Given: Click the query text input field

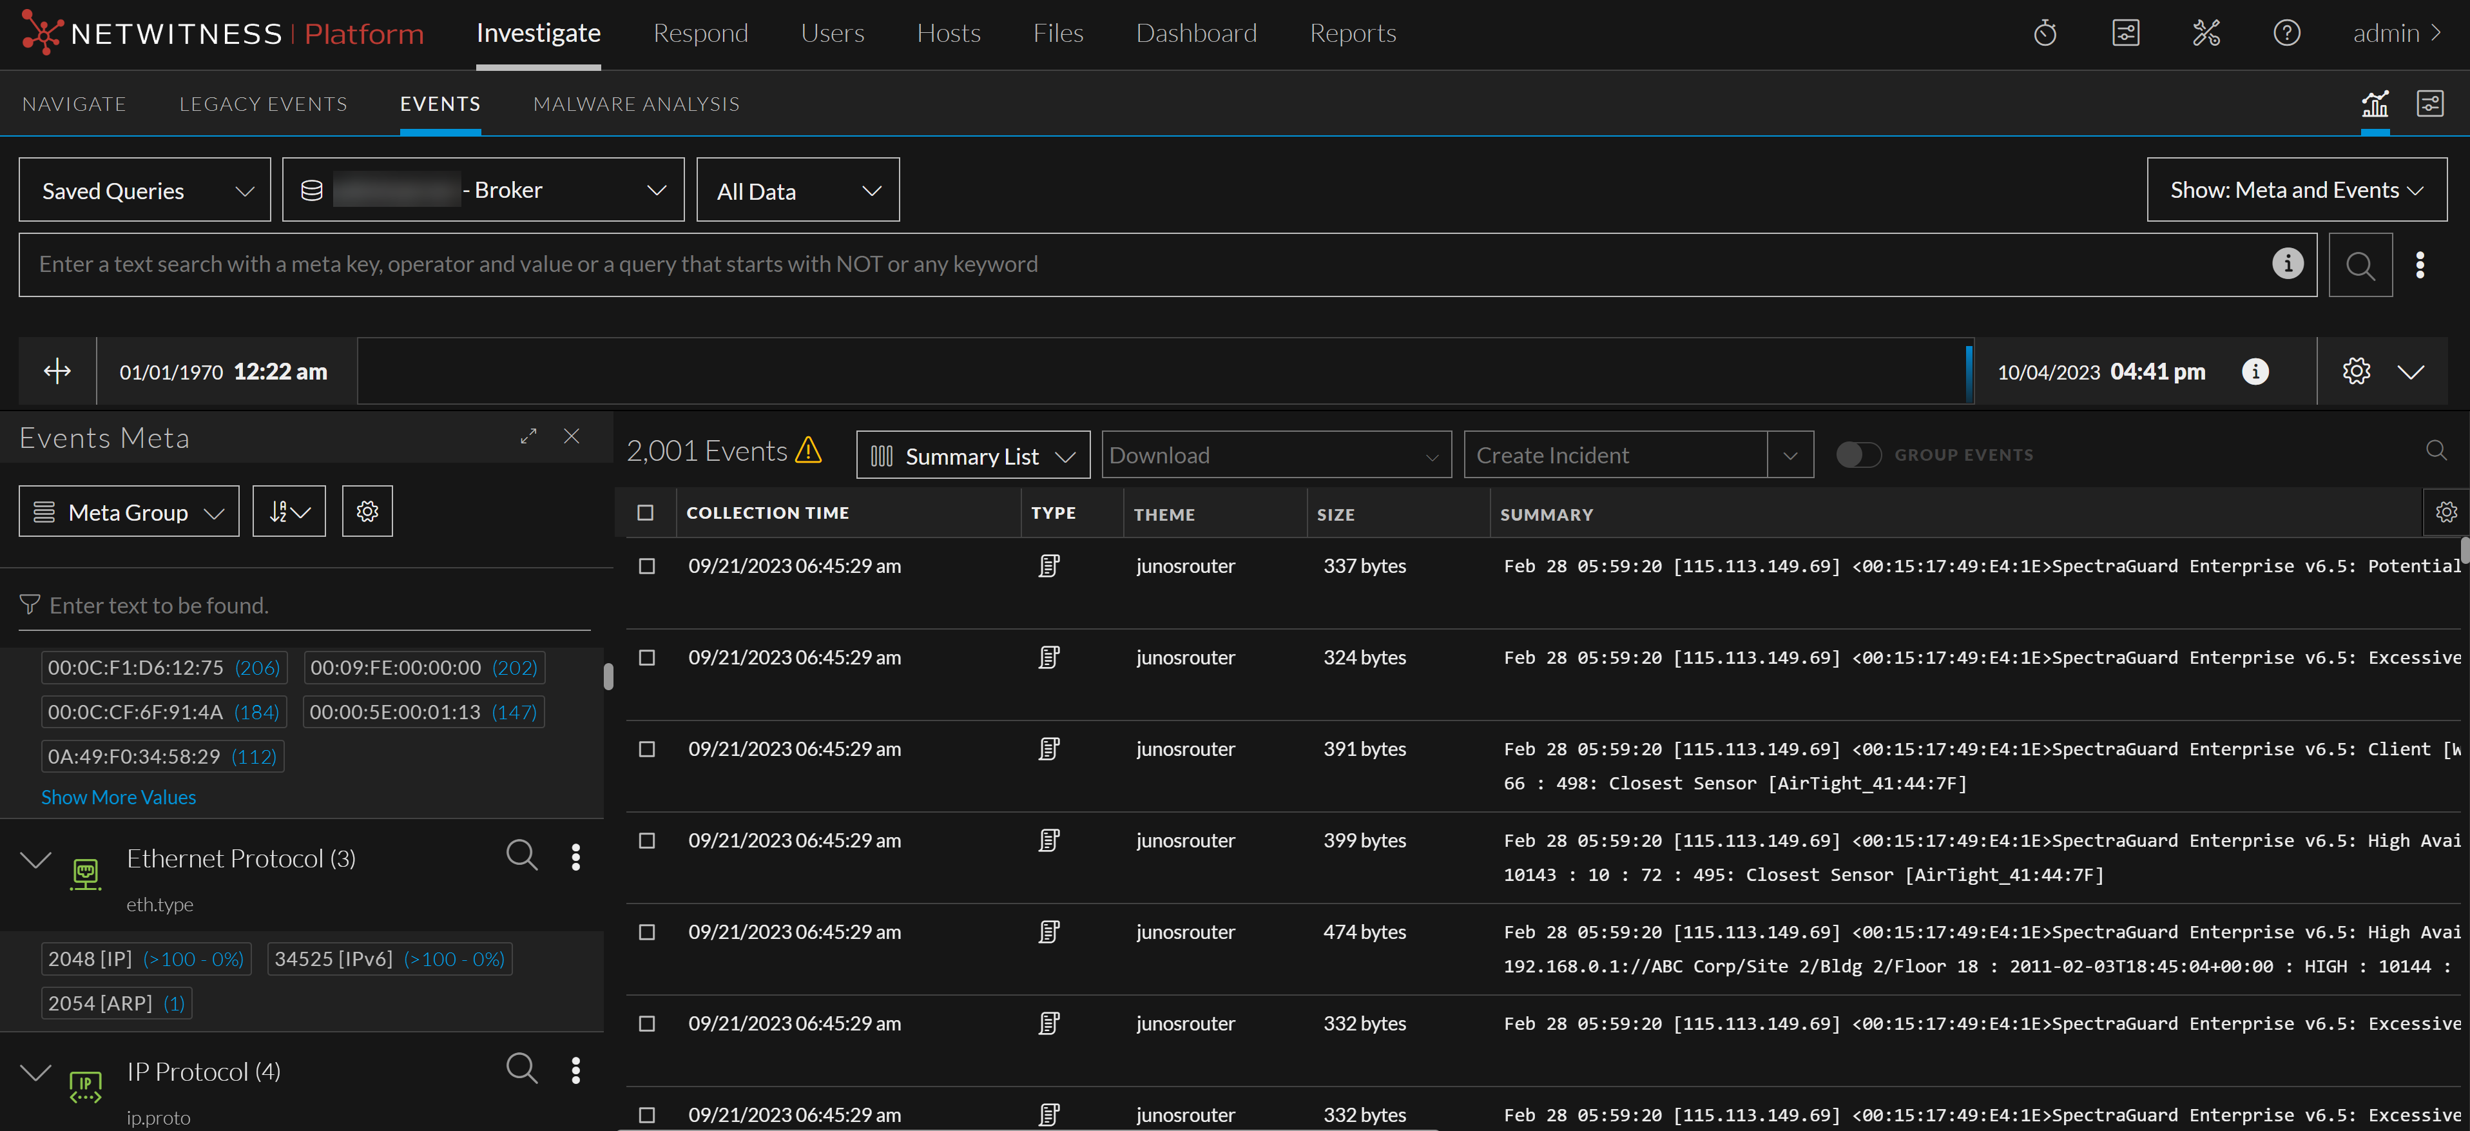Looking at the screenshot, I should click(x=1141, y=265).
